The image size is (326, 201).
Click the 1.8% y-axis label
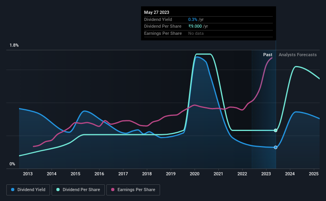[x=14, y=46]
